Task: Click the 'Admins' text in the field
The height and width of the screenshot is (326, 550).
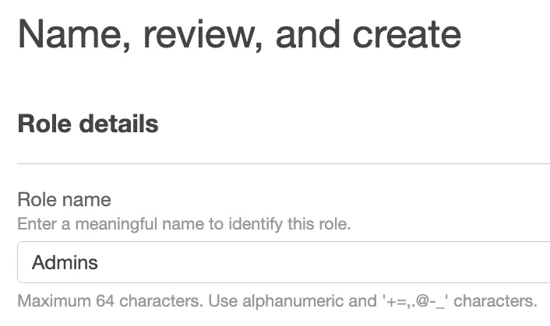Action: coord(65,262)
